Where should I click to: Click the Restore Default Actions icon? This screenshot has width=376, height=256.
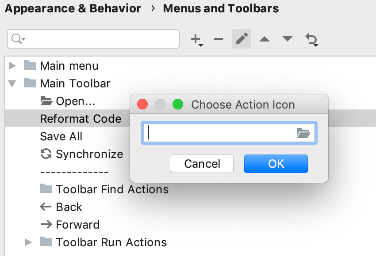(311, 39)
